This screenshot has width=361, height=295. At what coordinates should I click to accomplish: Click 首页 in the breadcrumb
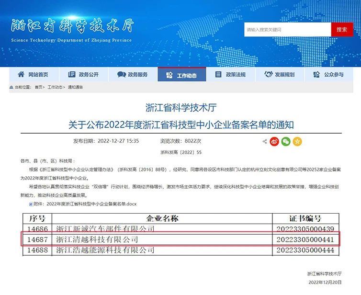click(x=38, y=87)
